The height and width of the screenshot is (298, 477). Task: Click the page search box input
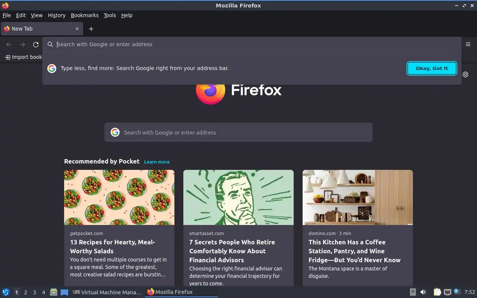(x=238, y=132)
